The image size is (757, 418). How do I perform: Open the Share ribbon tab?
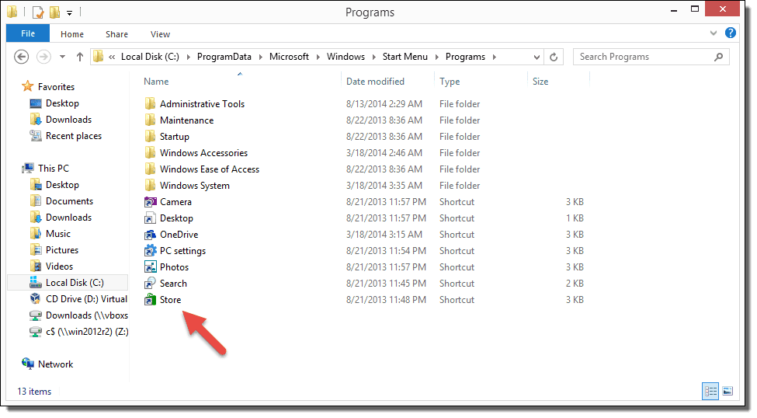pyautogui.click(x=116, y=34)
